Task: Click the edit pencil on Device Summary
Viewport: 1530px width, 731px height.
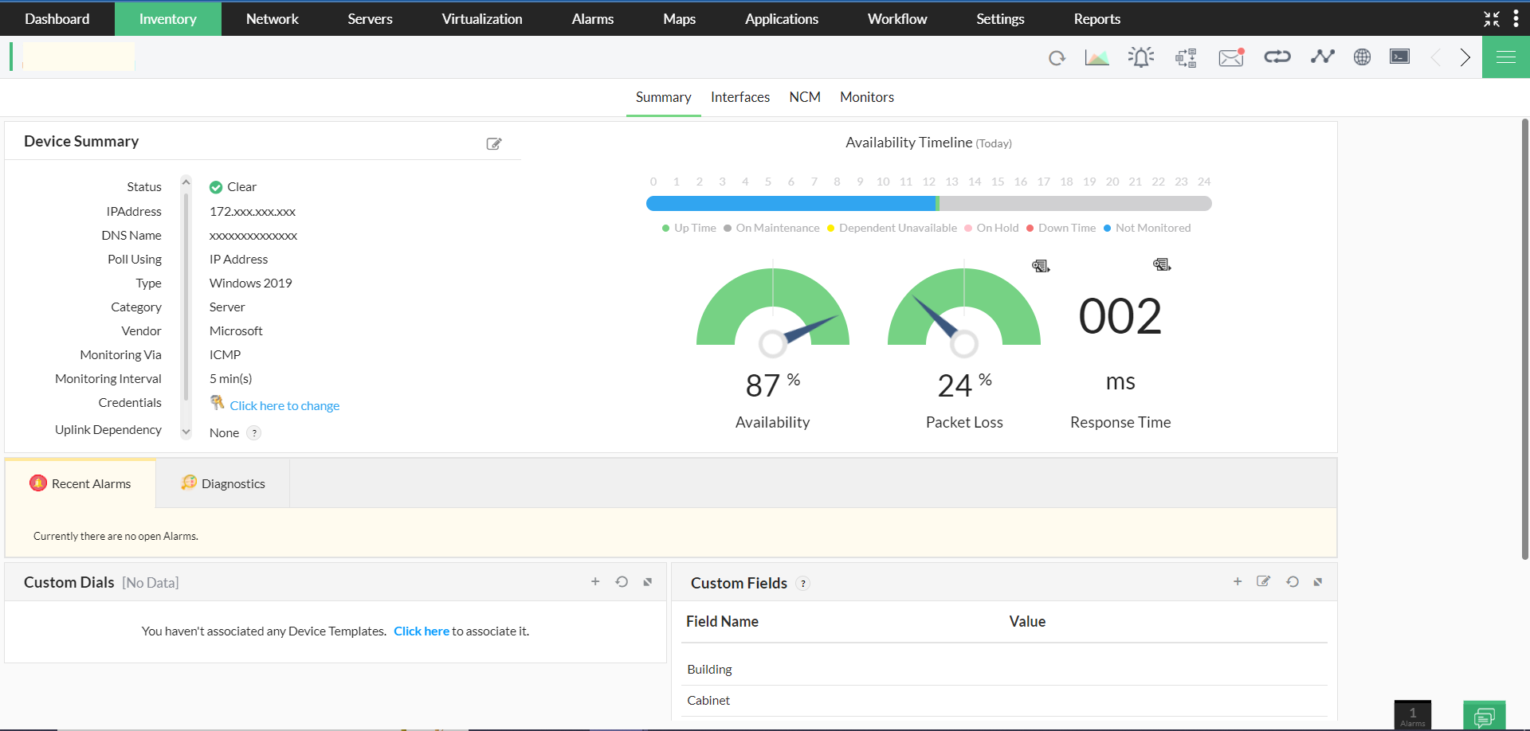Action: [x=493, y=143]
